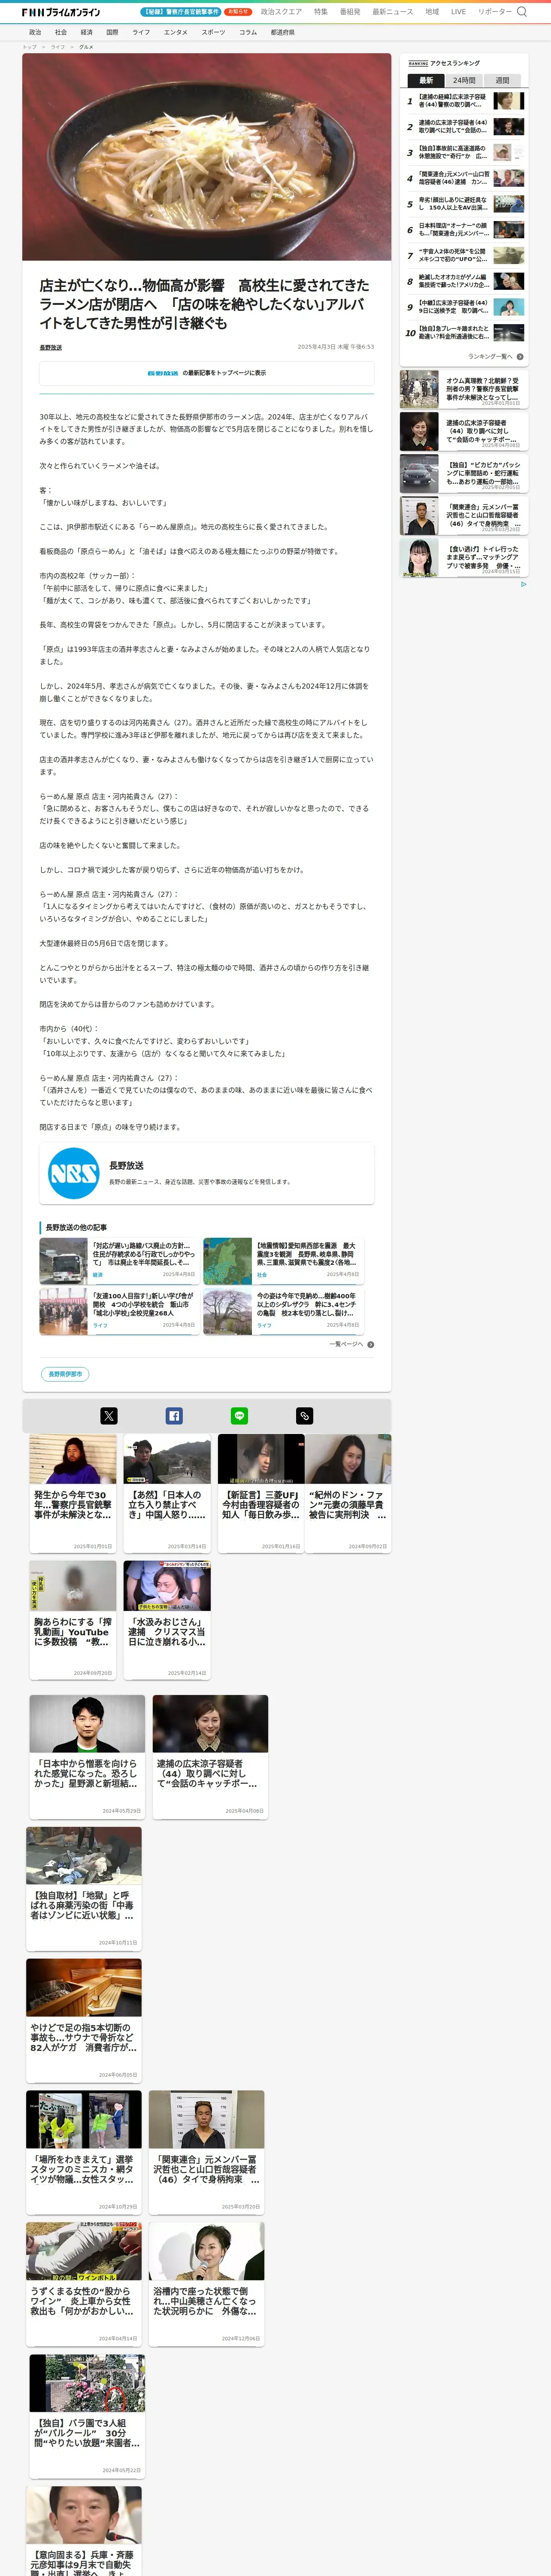Screen dimensions: 551x2576
Task: Click the 長野県伊那市 tag button
Action: coord(65,1374)
